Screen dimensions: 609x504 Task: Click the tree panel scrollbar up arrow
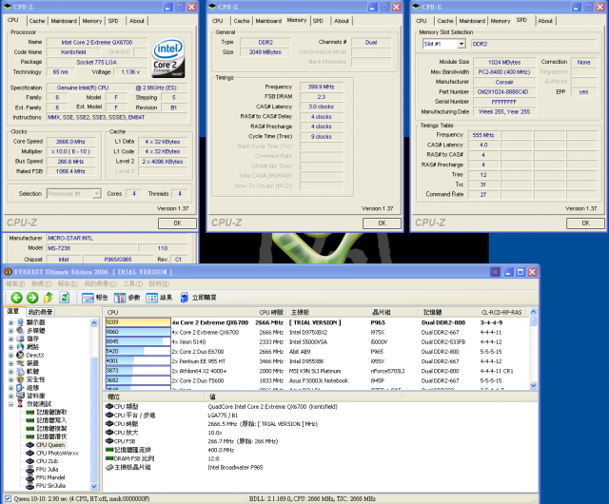(93, 322)
